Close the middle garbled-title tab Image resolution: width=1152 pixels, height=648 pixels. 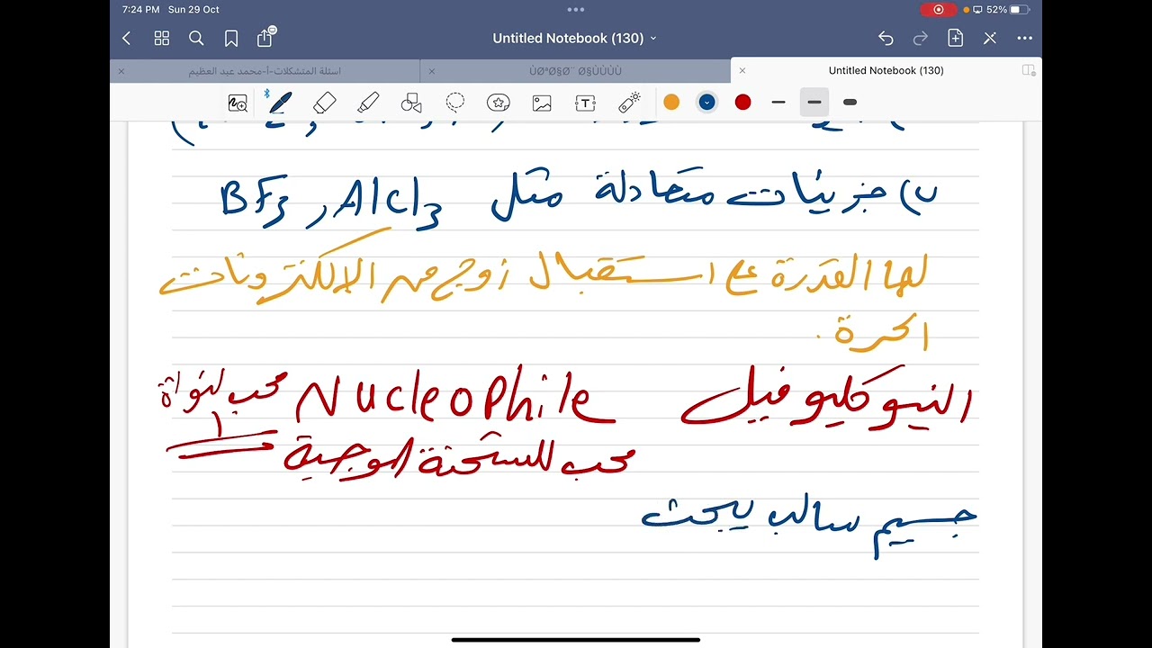[x=432, y=70]
